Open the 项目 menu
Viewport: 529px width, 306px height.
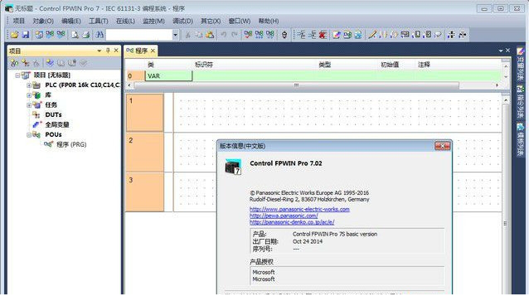click(18, 21)
